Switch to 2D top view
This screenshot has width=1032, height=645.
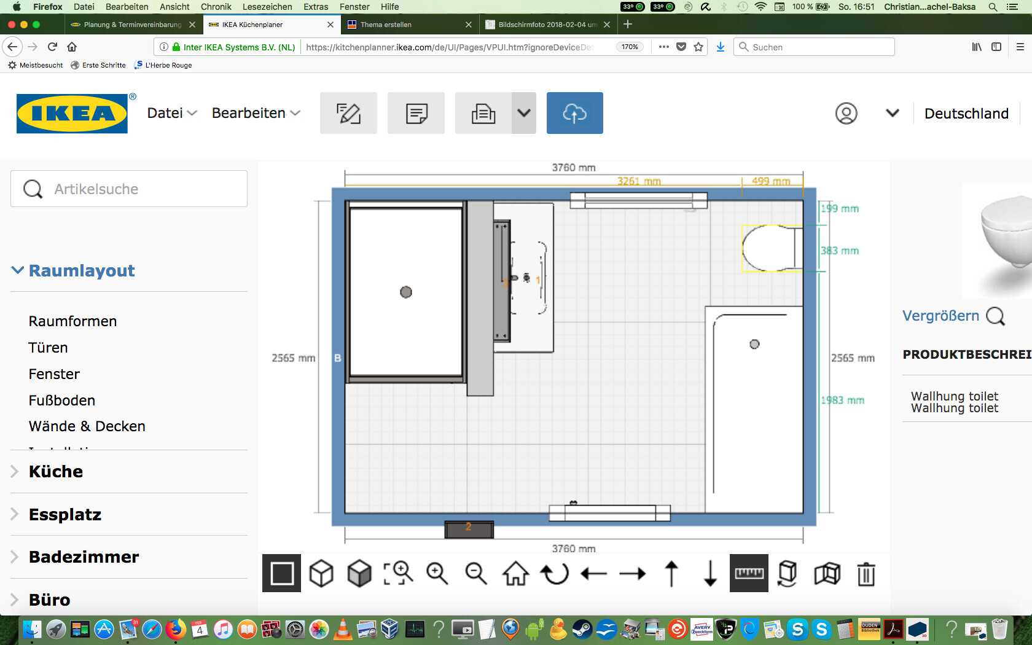pos(281,574)
